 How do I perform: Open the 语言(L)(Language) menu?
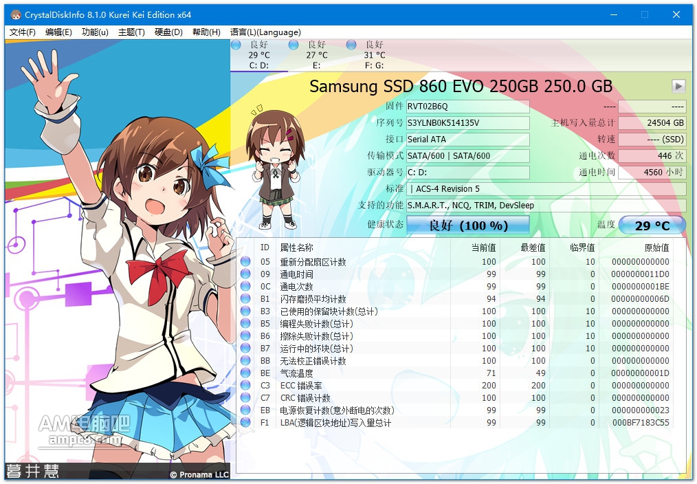point(265,32)
